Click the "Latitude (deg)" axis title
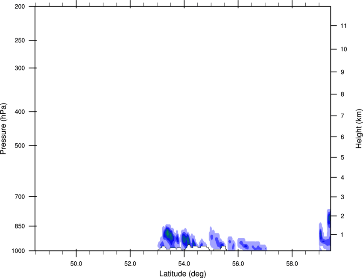Image resolution: width=363 pixels, height=278 pixels. (183, 274)
